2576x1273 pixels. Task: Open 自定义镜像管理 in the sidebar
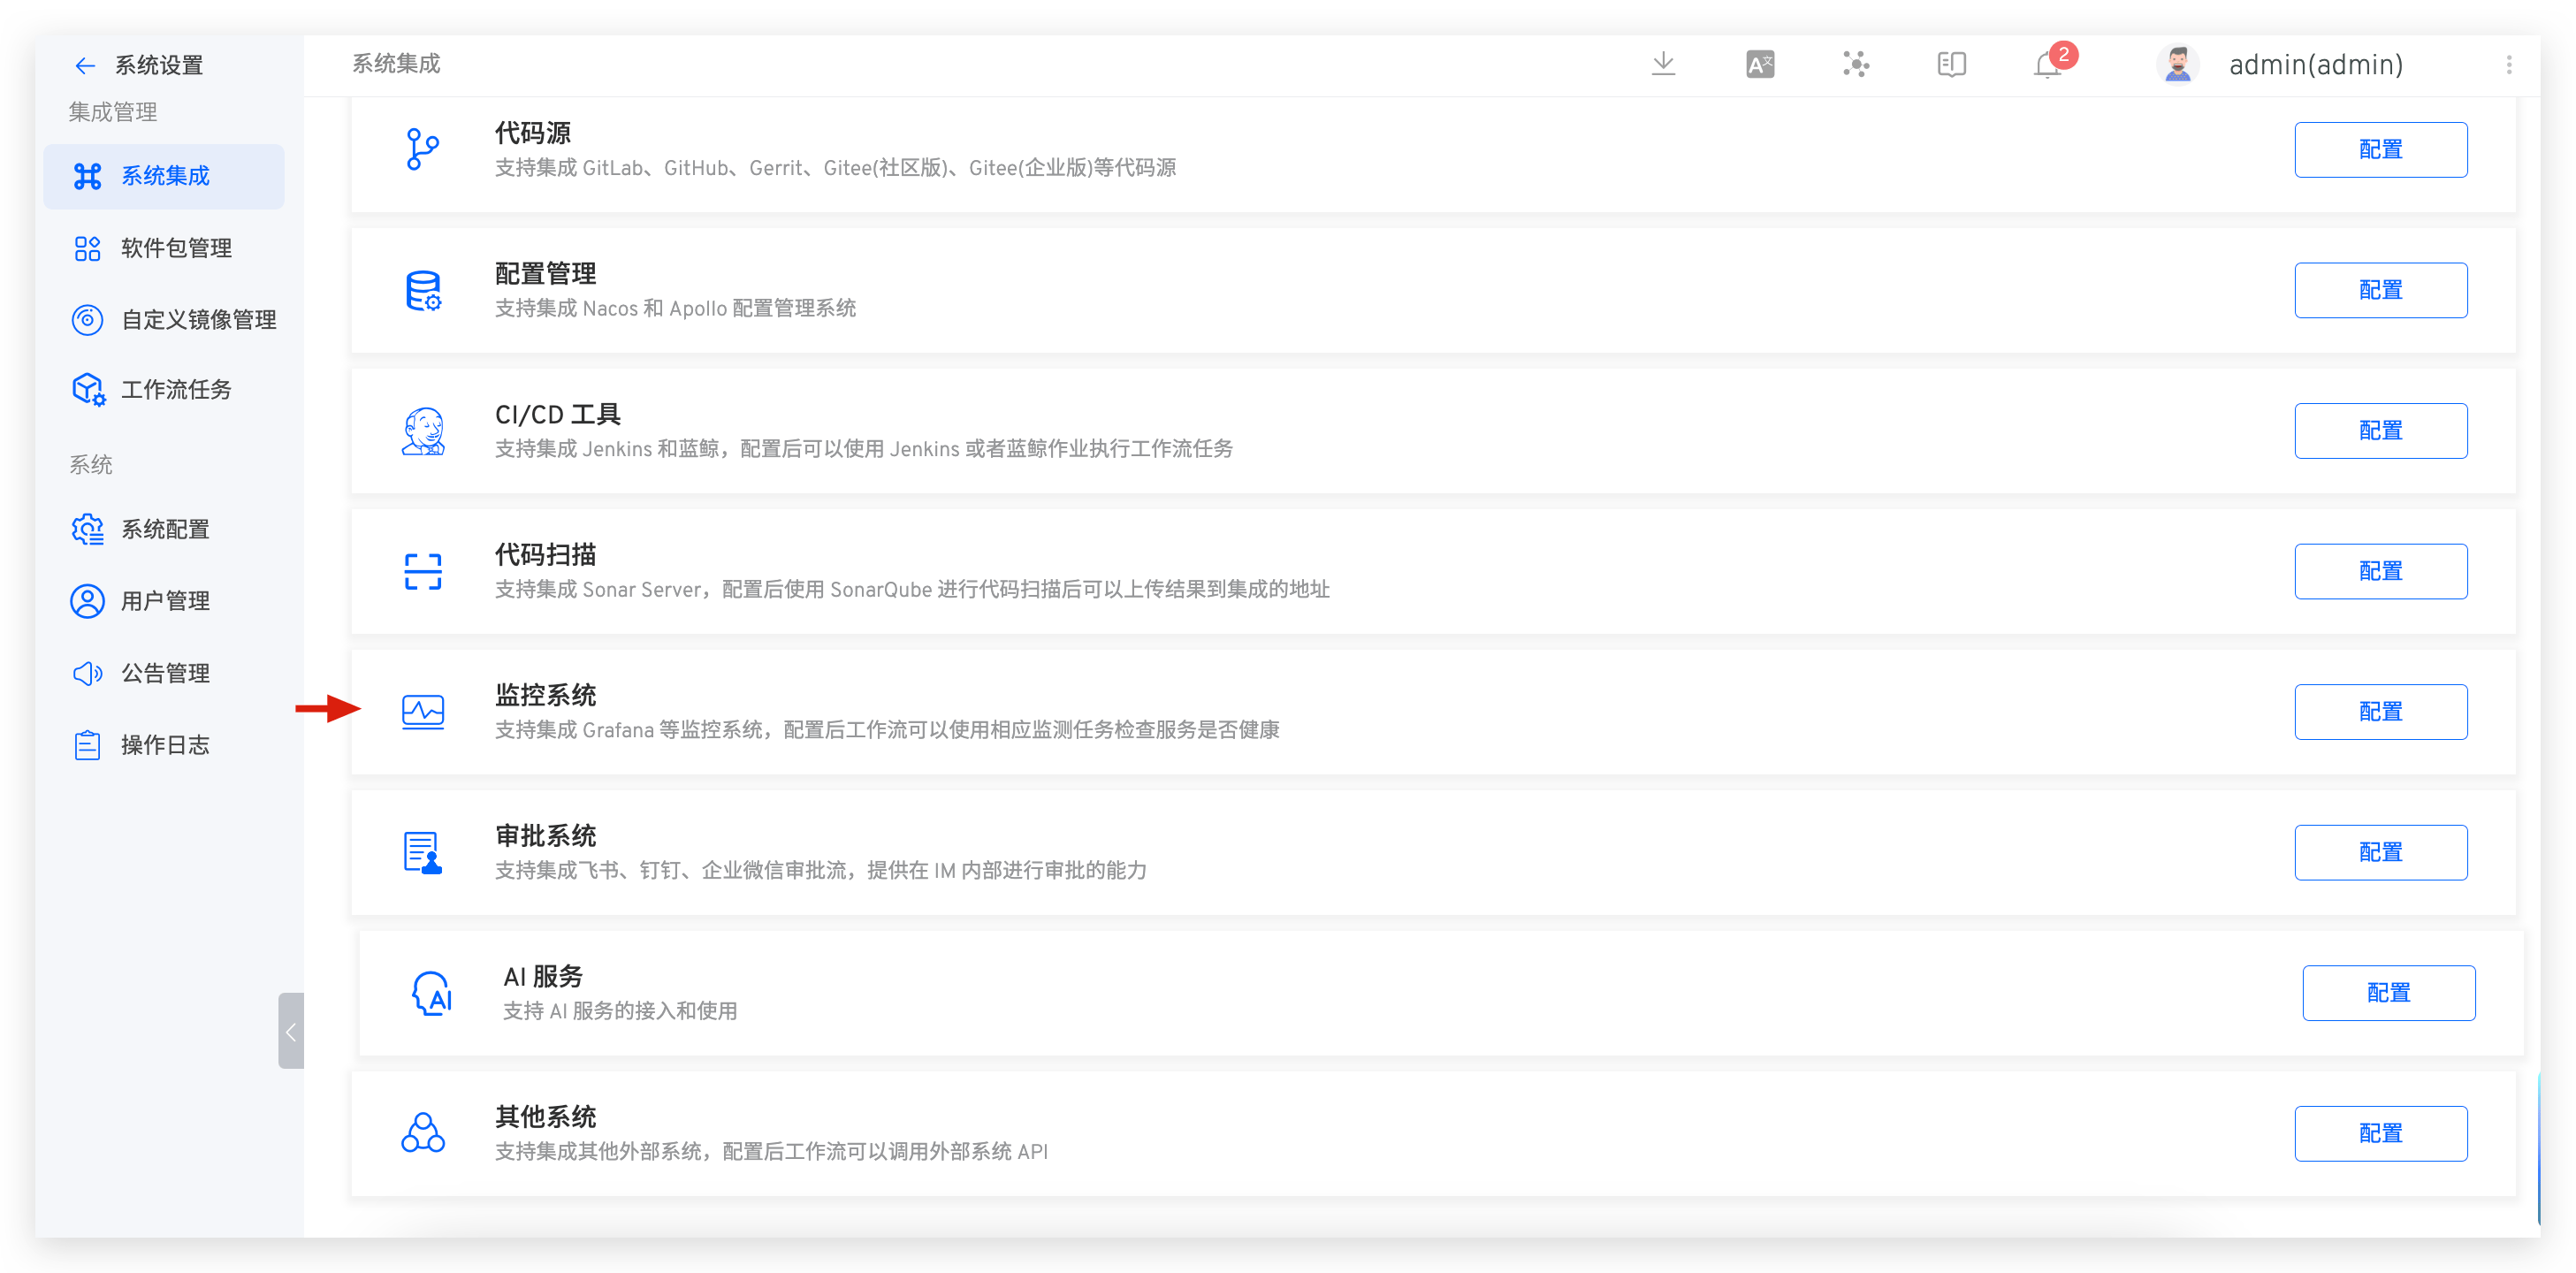164,320
